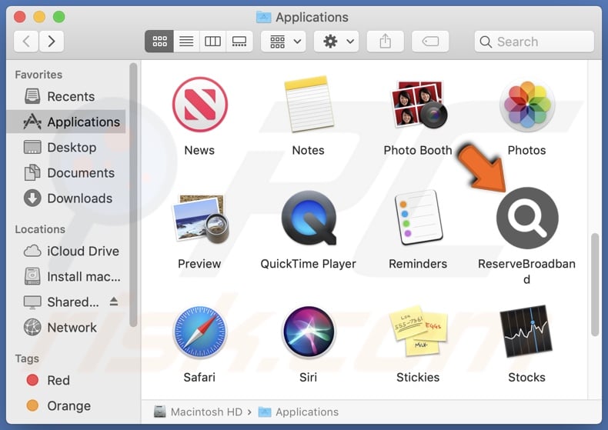Open Documents in the sidebar
The width and height of the screenshot is (608, 430).
point(66,173)
